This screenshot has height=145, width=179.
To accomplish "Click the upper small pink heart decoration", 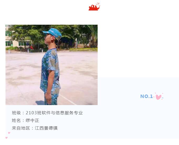I will coord(9,133).
